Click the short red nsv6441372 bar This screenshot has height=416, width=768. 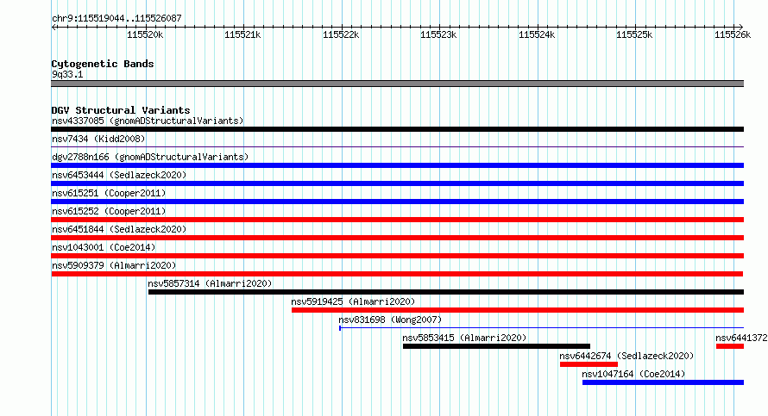tap(730, 346)
